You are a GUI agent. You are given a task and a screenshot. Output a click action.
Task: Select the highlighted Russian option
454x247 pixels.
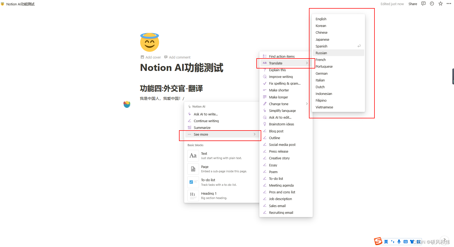[x=338, y=53]
